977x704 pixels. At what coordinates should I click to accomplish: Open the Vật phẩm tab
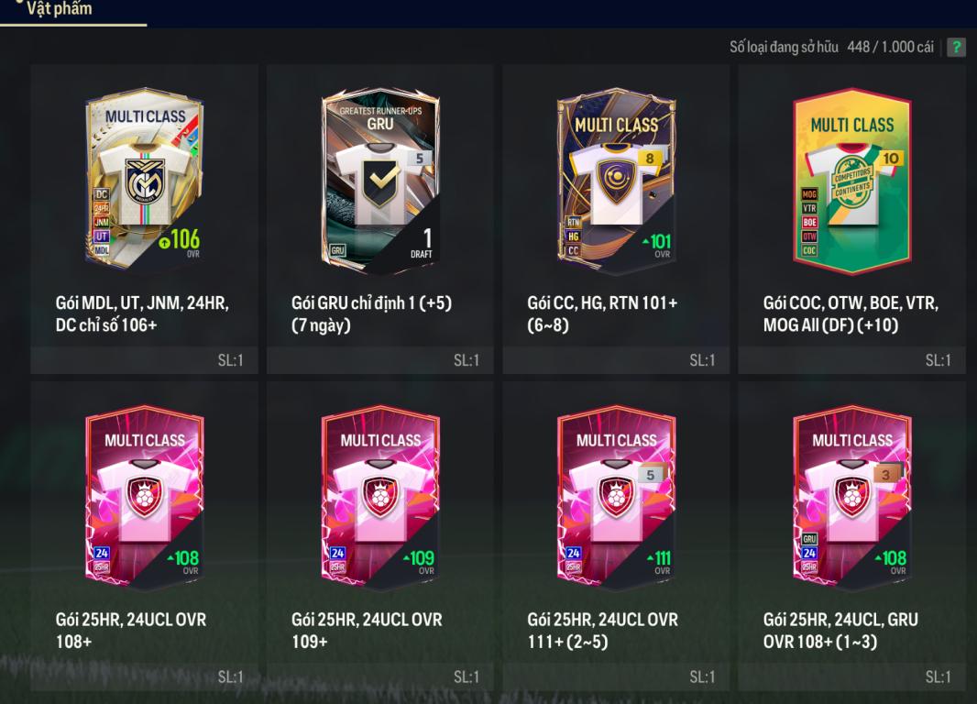coord(60,9)
